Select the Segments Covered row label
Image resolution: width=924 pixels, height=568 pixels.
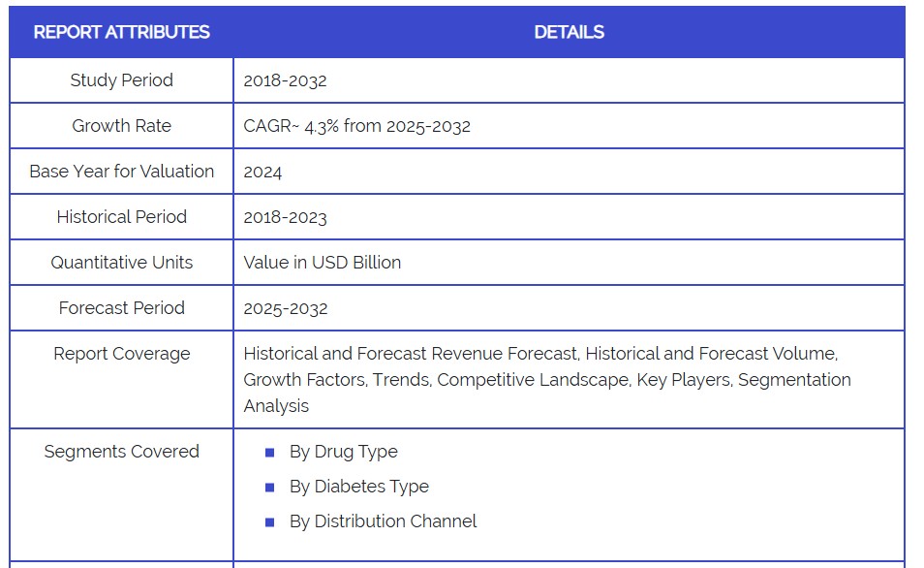(121, 452)
